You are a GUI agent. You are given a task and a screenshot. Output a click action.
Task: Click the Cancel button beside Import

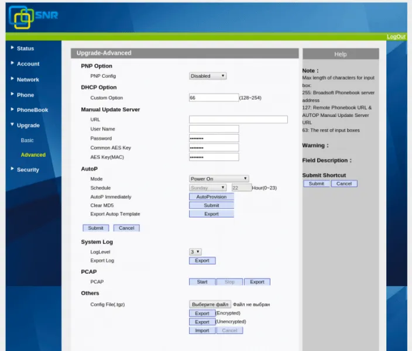tap(229, 331)
